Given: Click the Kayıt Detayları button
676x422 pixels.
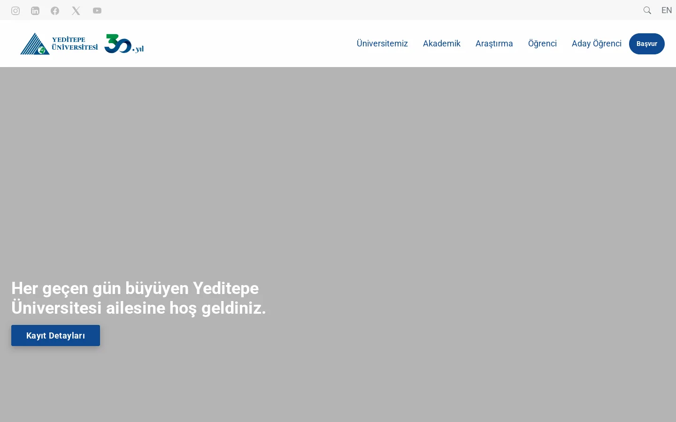Looking at the screenshot, I should click(x=55, y=336).
